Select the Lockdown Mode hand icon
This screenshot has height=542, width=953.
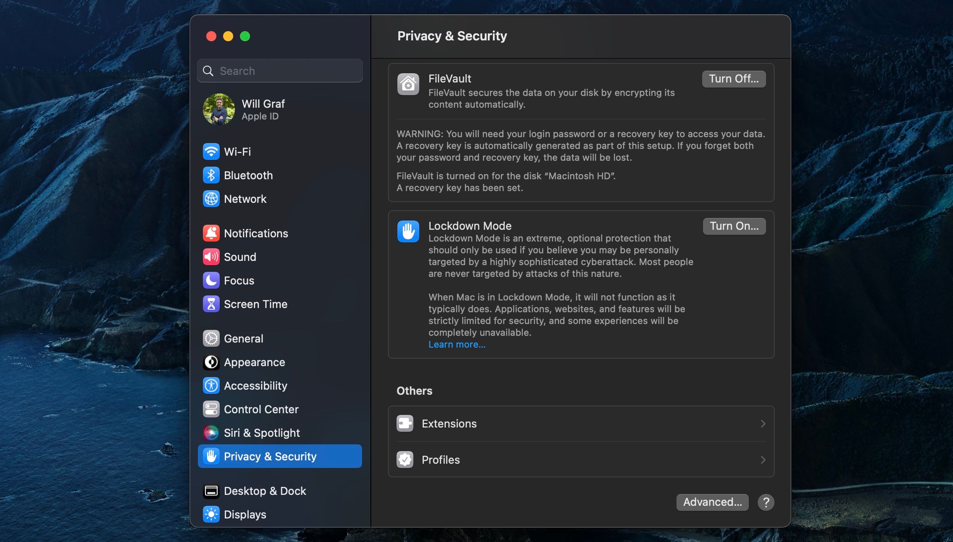coord(407,231)
